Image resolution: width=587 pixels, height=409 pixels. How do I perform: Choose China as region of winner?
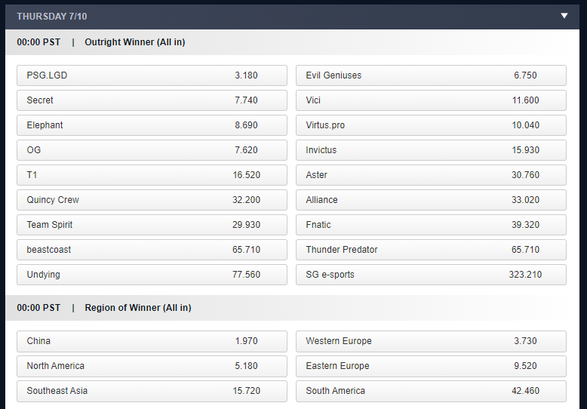click(152, 341)
